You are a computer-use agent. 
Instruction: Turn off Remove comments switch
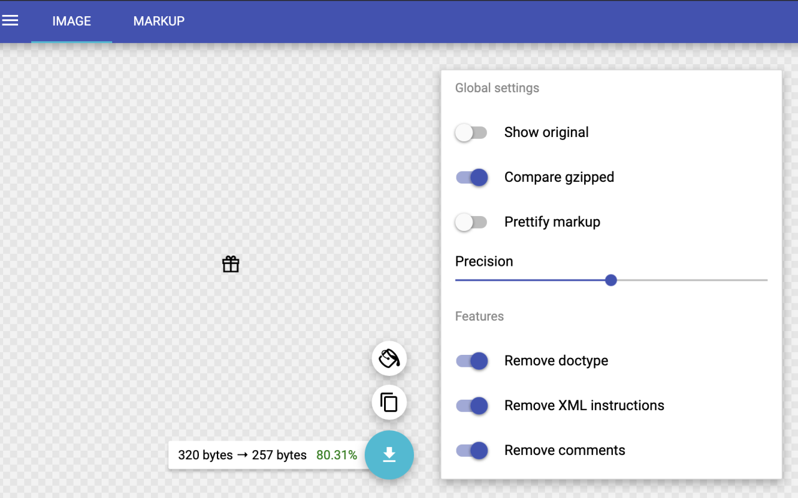click(472, 451)
